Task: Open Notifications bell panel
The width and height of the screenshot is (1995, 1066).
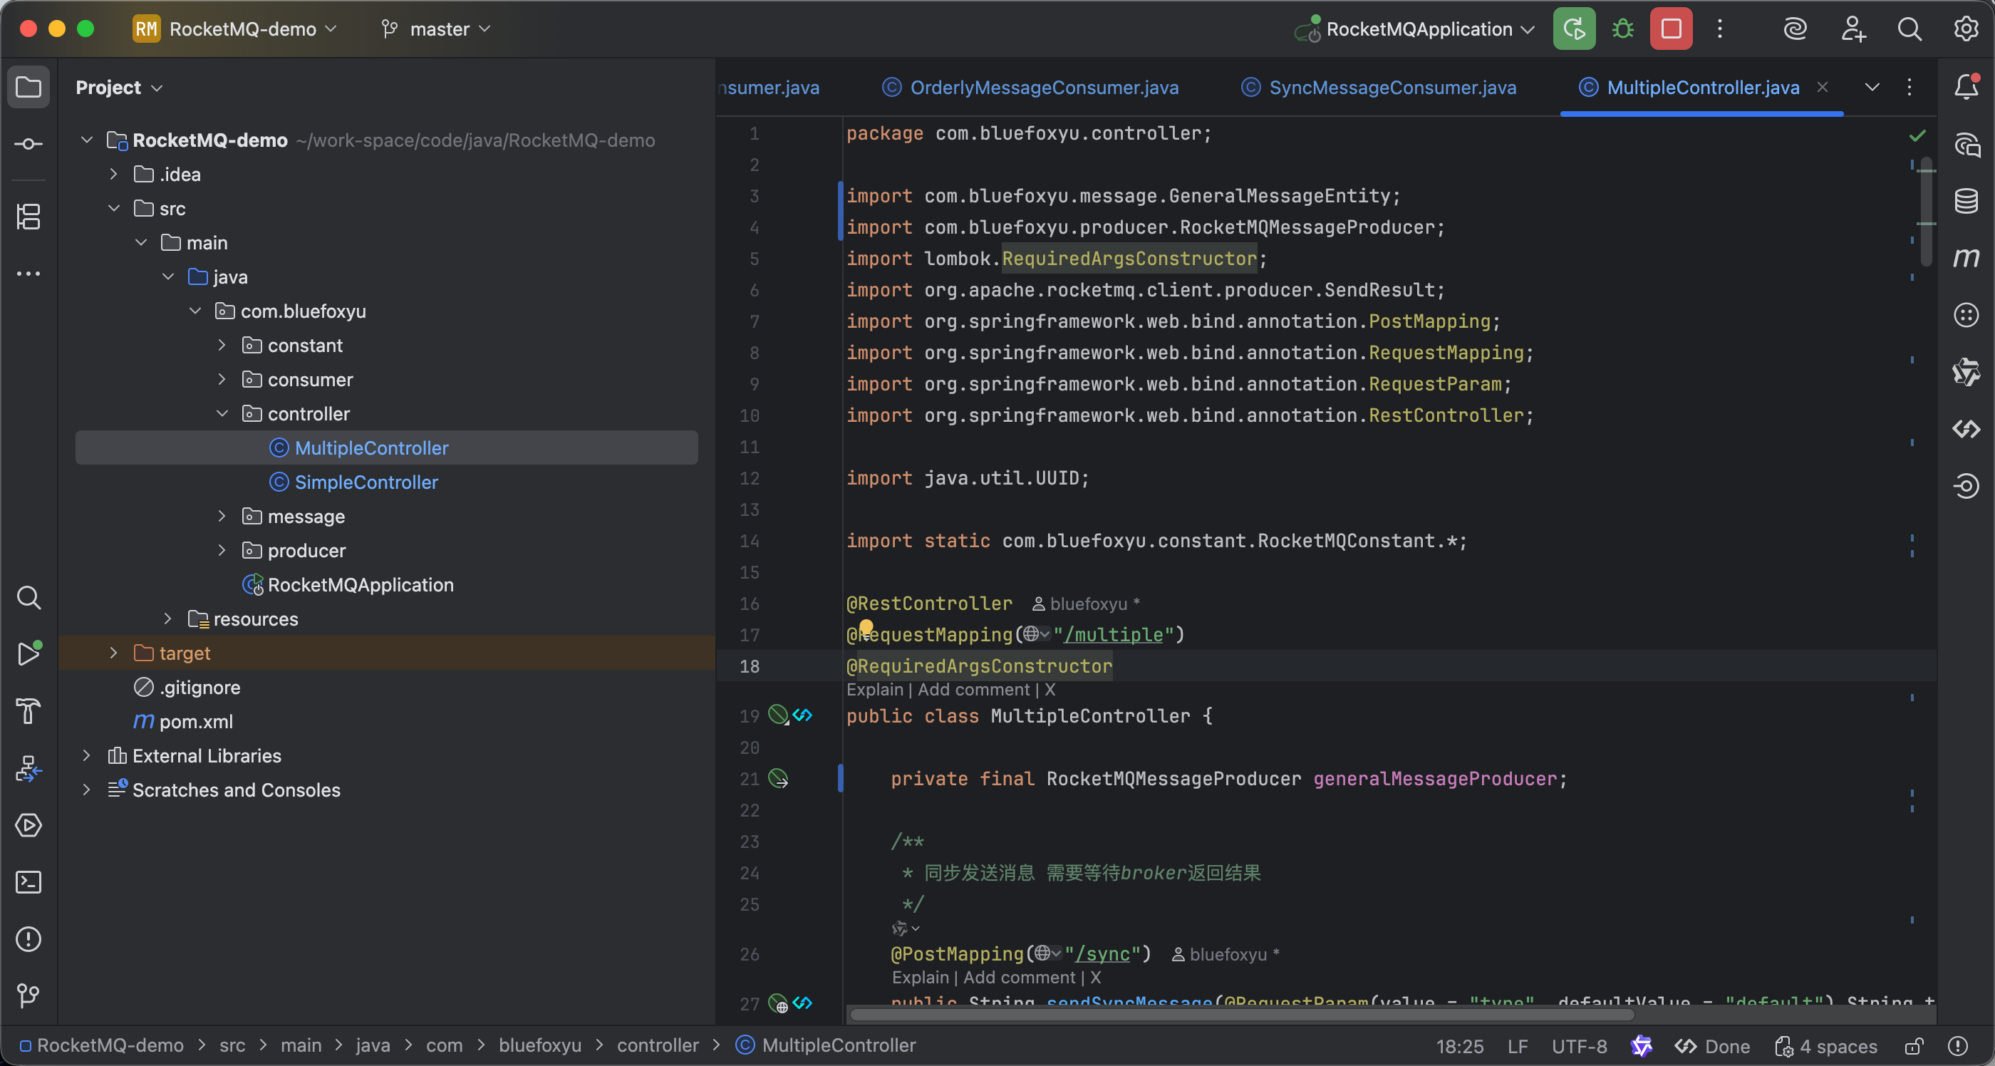Action: [x=1966, y=87]
